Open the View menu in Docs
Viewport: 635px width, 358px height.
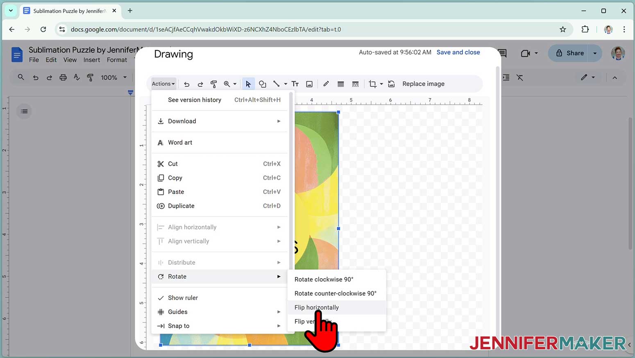click(70, 60)
